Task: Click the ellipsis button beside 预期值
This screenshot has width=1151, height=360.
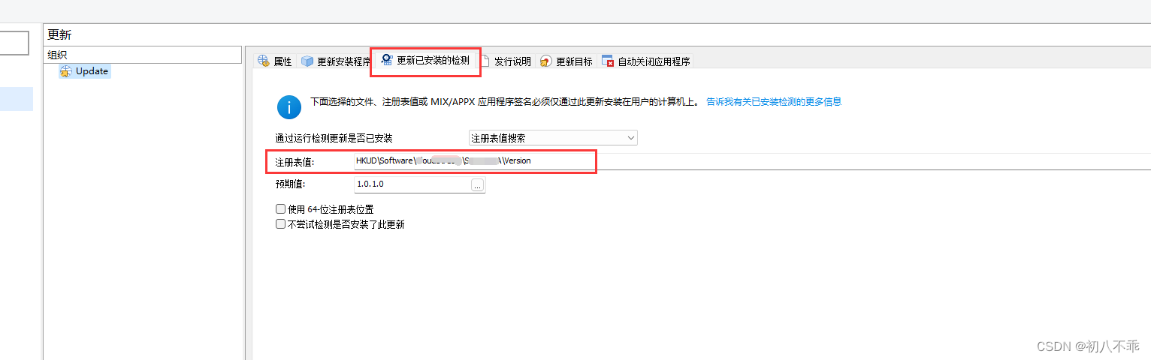Action: (478, 184)
